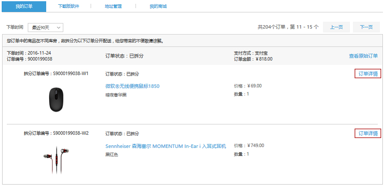
Task: Go to next page with 下一页
Action: tap(366, 27)
